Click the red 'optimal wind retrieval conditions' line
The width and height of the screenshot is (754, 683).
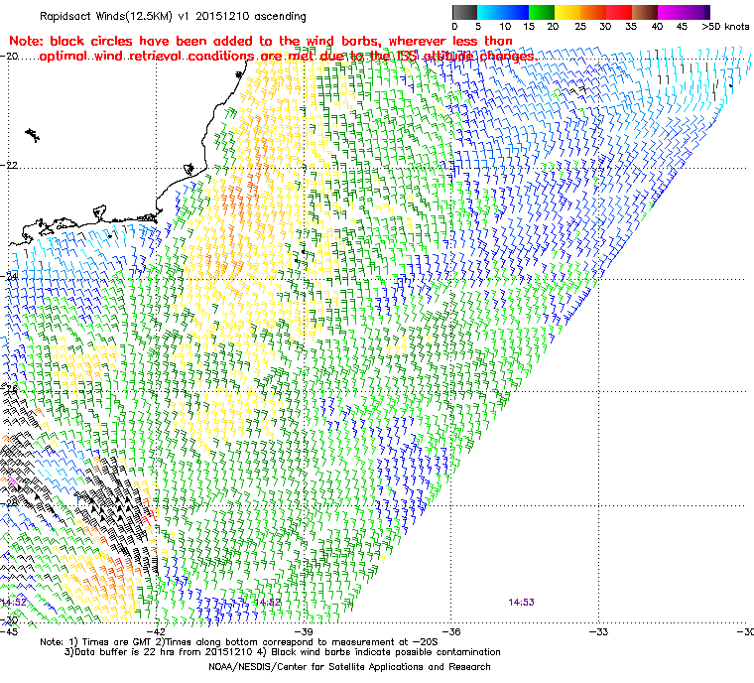point(288,57)
